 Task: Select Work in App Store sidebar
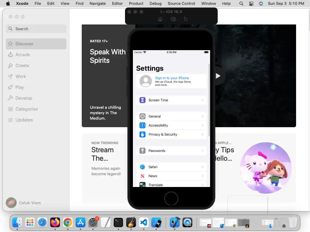(36, 76)
